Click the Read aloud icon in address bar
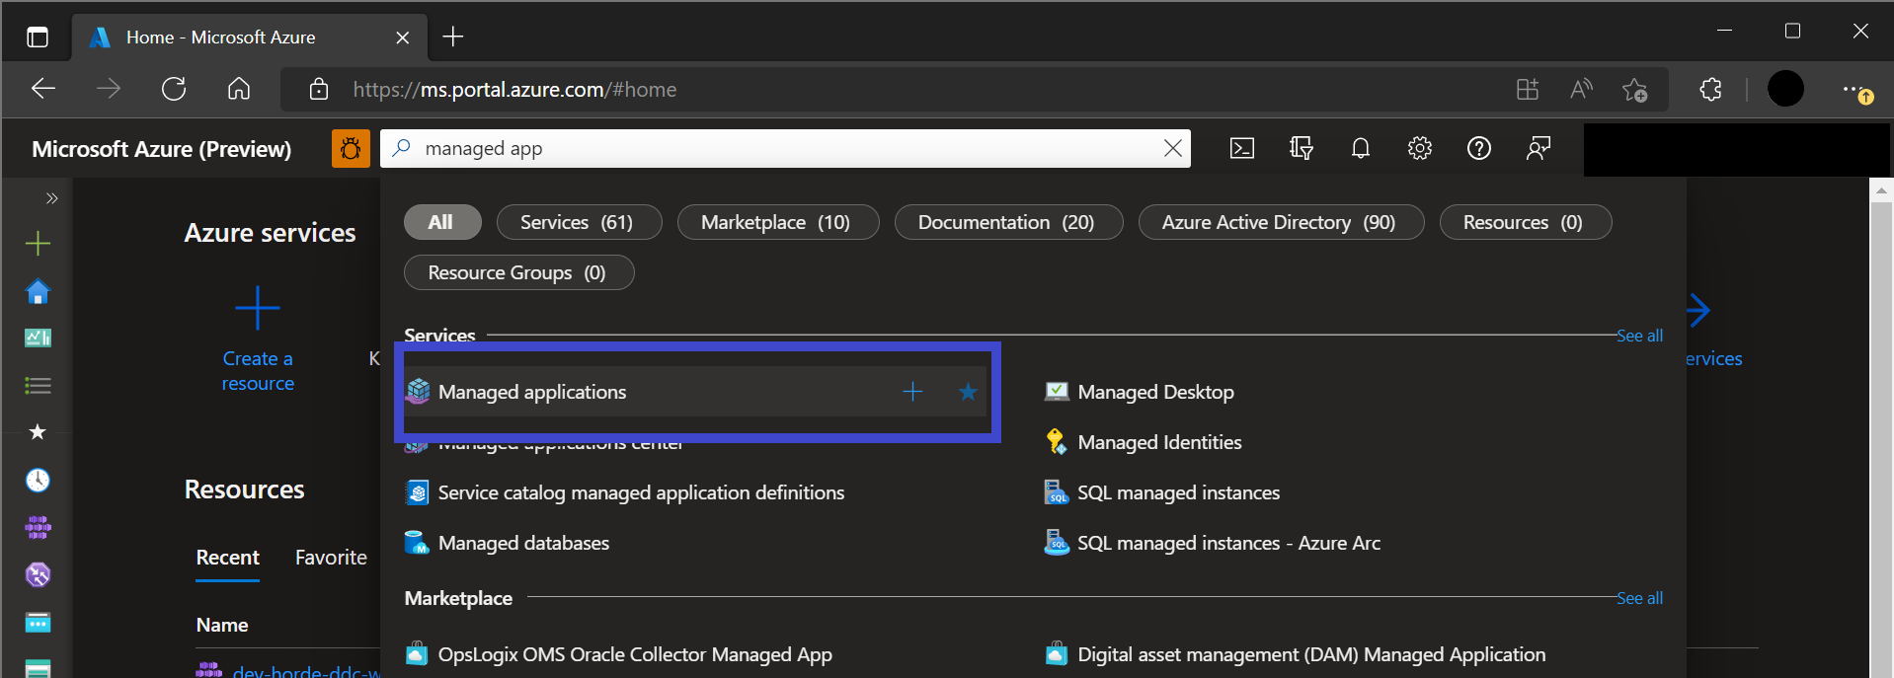The height and width of the screenshot is (678, 1894). point(1581,90)
